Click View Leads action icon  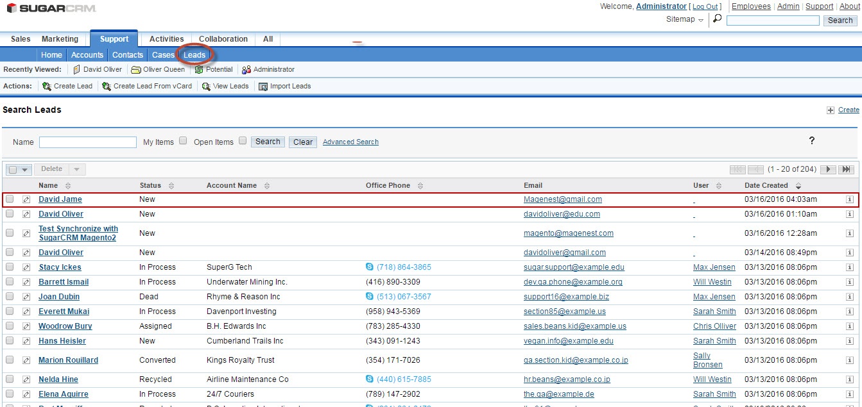click(x=206, y=86)
